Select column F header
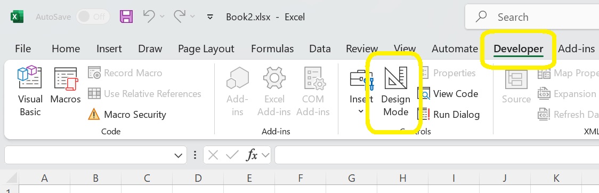The image size is (599, 193). tap(300, 178)
